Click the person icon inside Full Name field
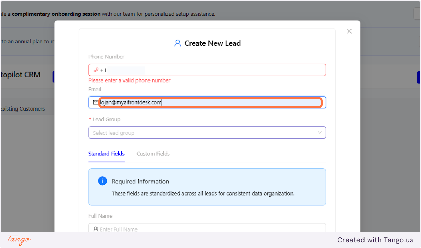 [x=96, y=229]
